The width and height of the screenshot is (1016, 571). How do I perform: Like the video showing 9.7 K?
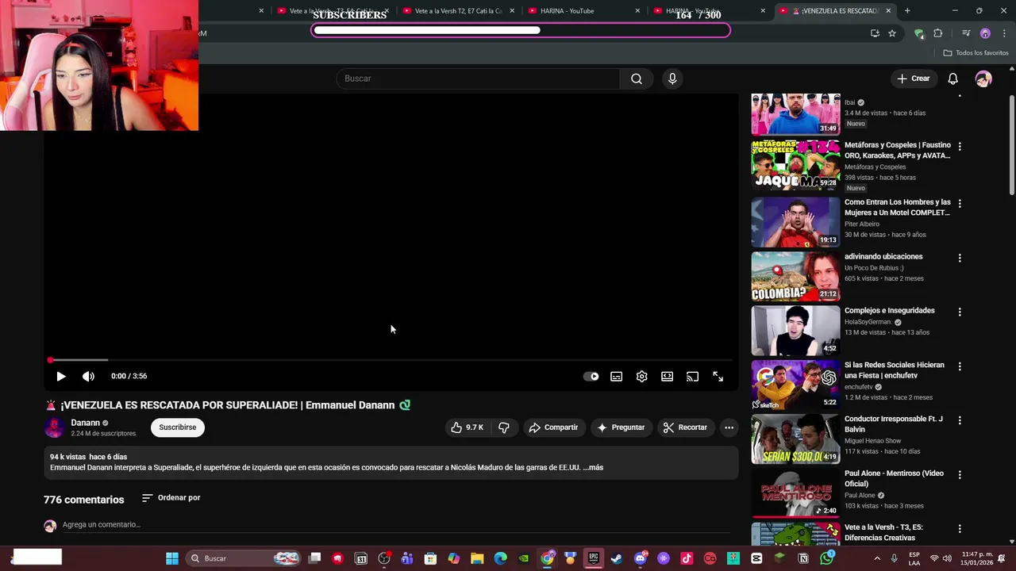point(468,427)
